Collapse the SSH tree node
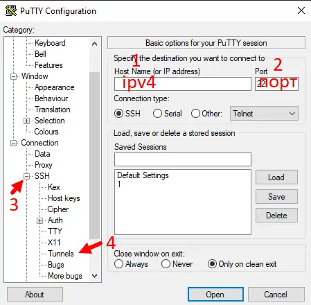Screen dimensions: 311x305 click(27, 176)
